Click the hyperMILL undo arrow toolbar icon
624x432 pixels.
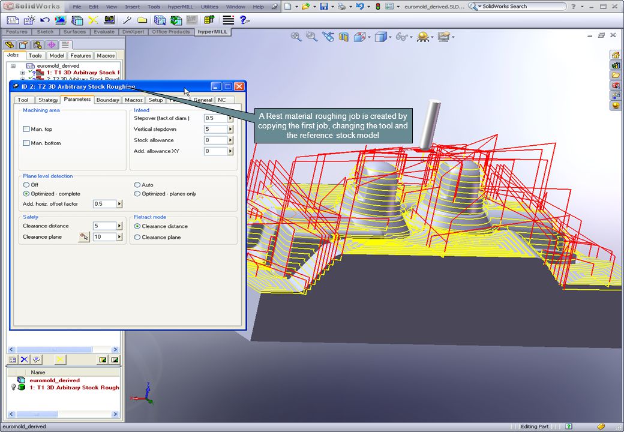(44, 20)
